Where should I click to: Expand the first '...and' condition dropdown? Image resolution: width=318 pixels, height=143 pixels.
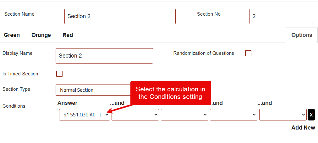(x=135, y=115)
